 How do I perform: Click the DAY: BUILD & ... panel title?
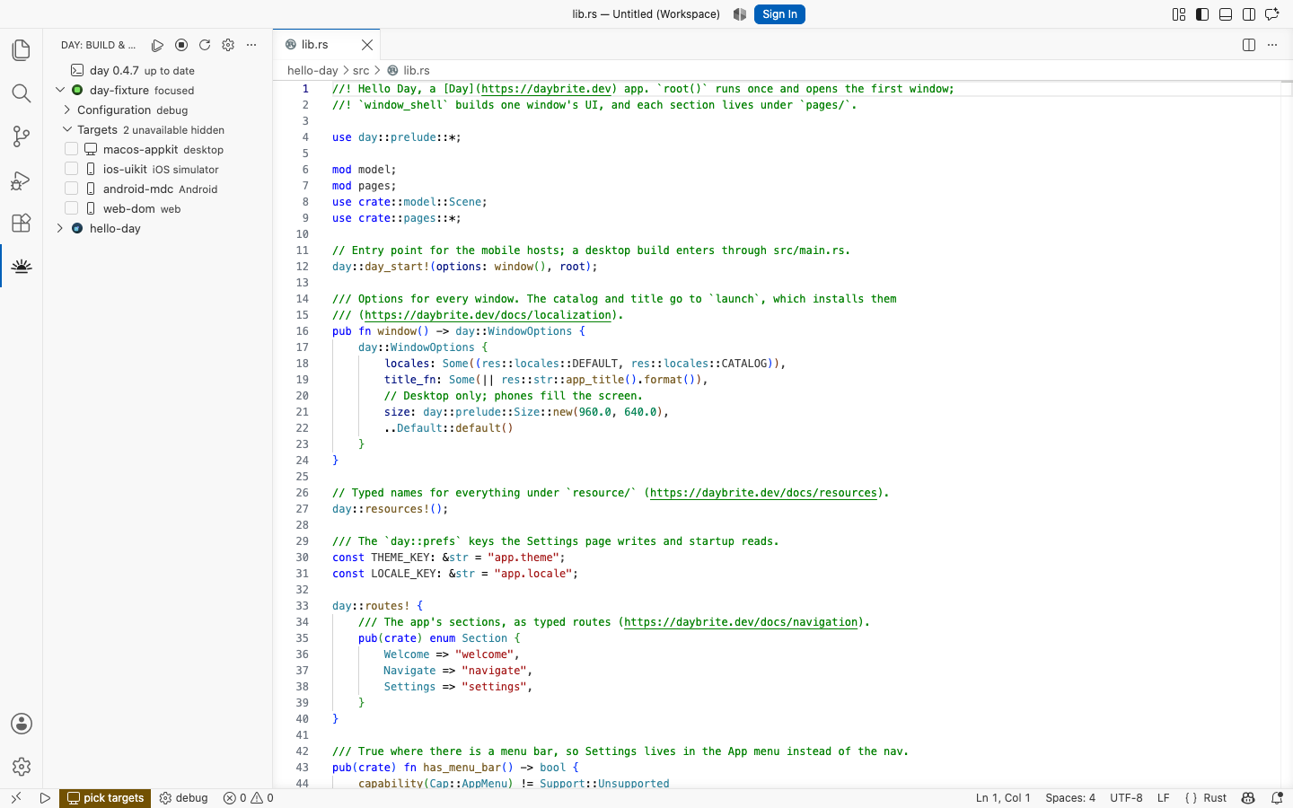coord(99,45)
